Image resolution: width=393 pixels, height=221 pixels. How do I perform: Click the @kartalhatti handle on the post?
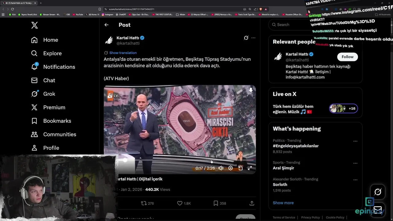pos(128,43)
